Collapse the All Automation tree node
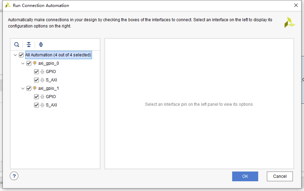304x191 pixels. point(15,55)
